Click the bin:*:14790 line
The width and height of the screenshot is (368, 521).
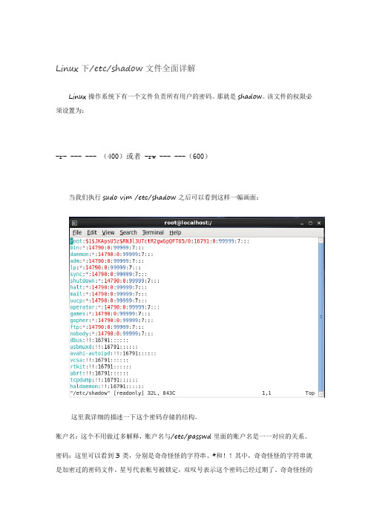tap(107, 248)
